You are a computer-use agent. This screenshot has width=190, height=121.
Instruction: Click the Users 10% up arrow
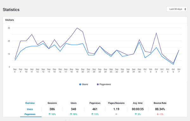71,114
